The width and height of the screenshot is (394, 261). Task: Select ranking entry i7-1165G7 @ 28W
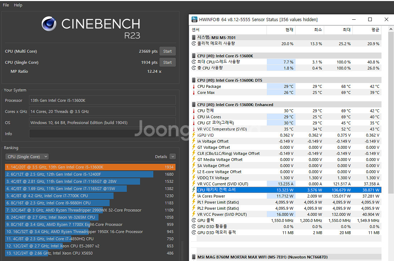tap(90, 181)
